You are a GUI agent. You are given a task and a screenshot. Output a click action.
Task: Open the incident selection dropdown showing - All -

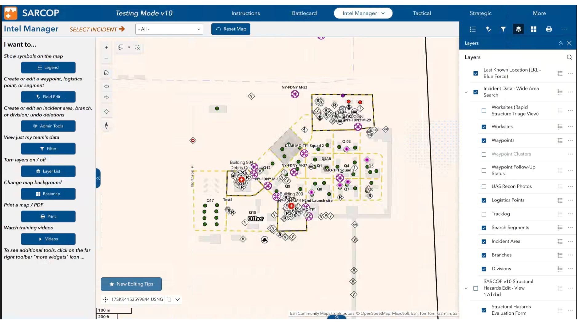(x=169, y=29)
